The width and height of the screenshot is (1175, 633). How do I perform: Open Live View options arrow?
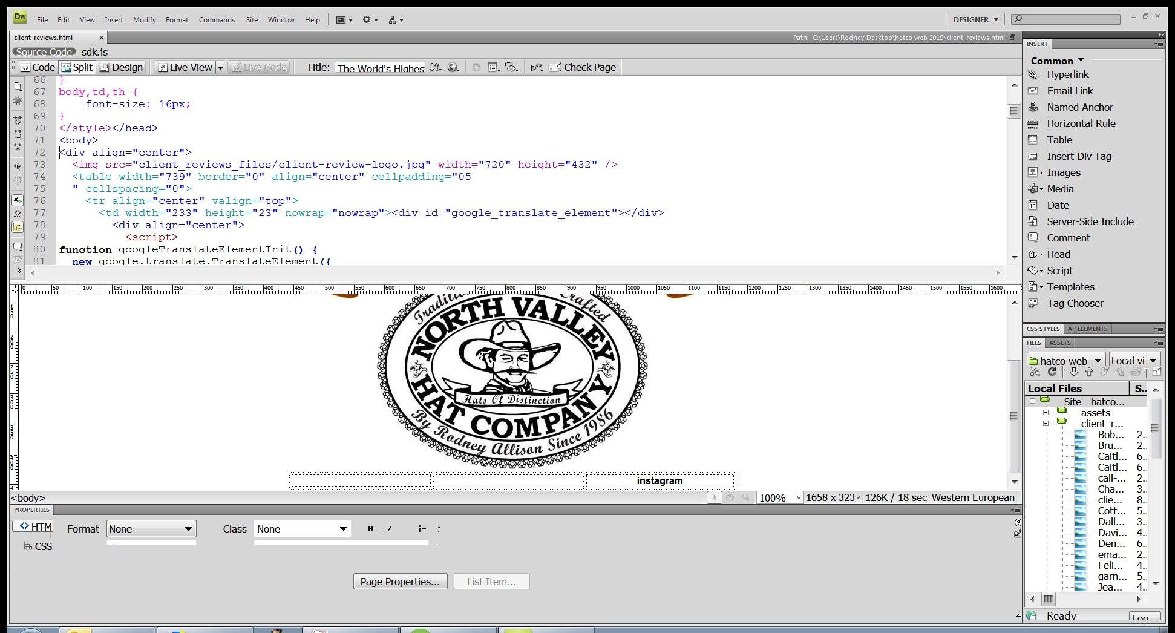click(221, 67)
